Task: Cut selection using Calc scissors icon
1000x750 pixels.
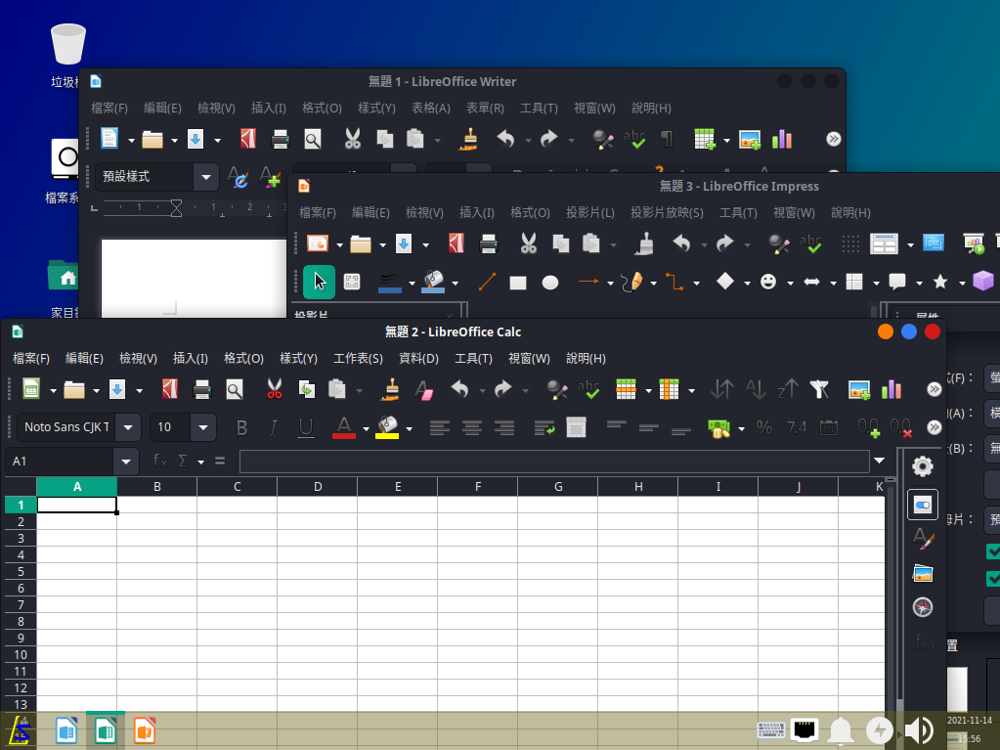Action: coord(275,389)
